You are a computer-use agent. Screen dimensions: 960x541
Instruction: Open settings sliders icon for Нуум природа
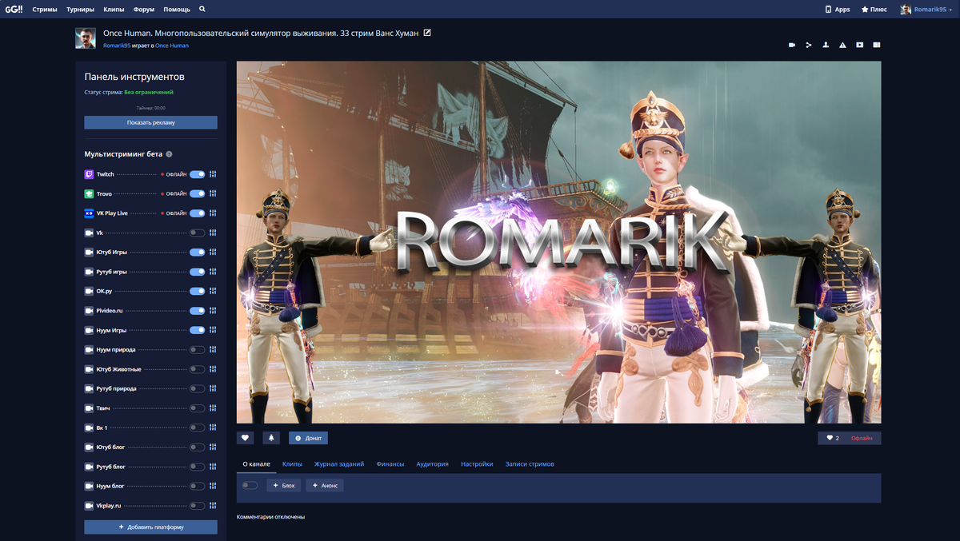coord(213,350)
